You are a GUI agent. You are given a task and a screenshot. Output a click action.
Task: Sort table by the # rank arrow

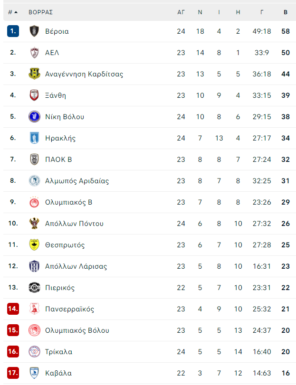click(13, 12)
